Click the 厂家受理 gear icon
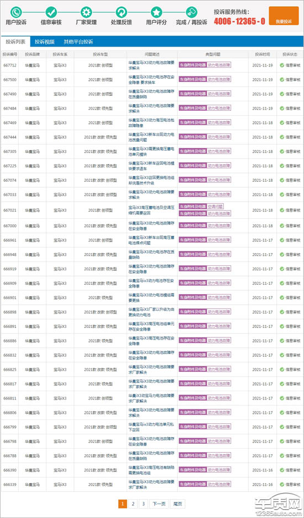The height and width of the screenshot is (518, 304). [x=86, y=13]
